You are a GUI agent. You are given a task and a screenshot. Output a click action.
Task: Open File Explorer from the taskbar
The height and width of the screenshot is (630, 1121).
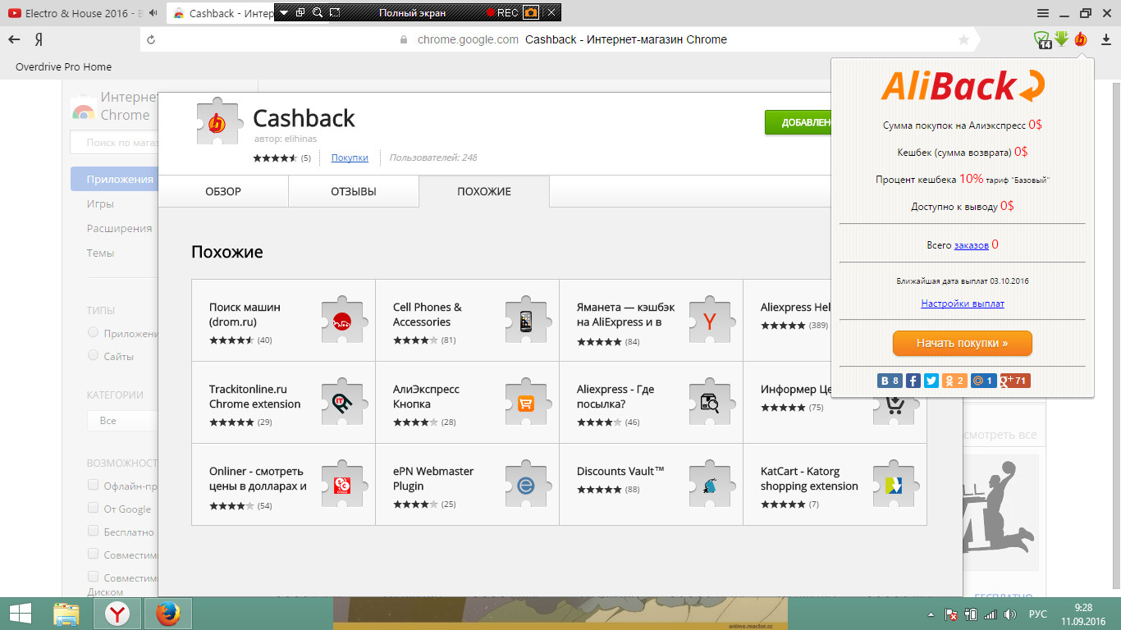coord(66,614)
